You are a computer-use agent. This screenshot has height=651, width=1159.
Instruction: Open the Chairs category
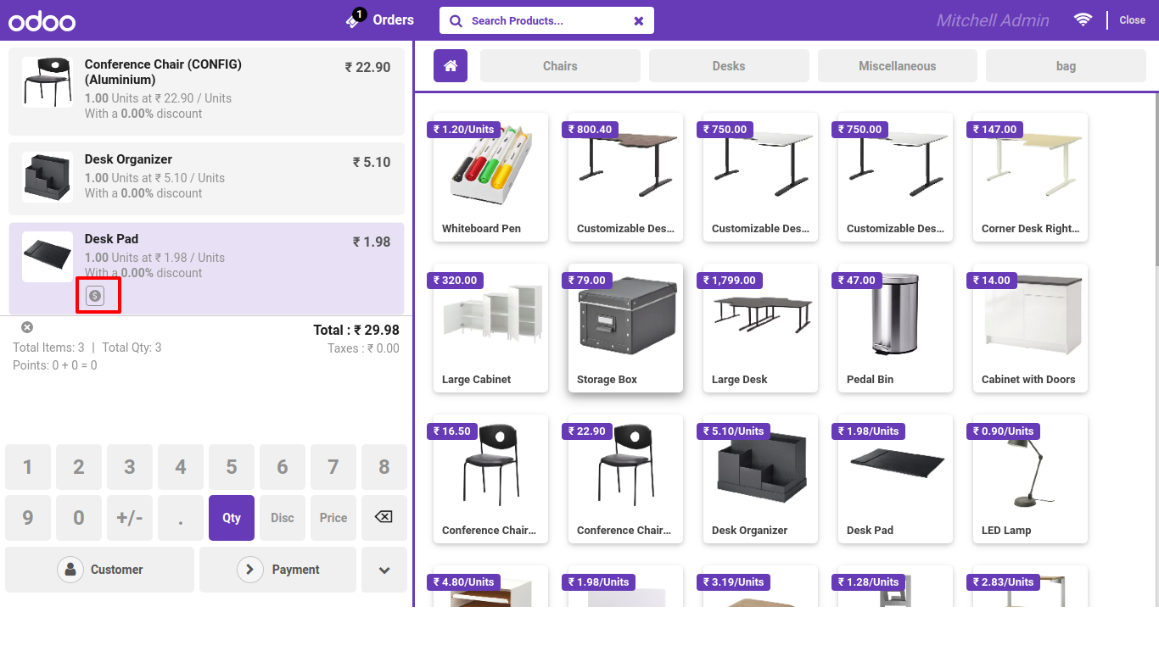(x=560, y=66)
